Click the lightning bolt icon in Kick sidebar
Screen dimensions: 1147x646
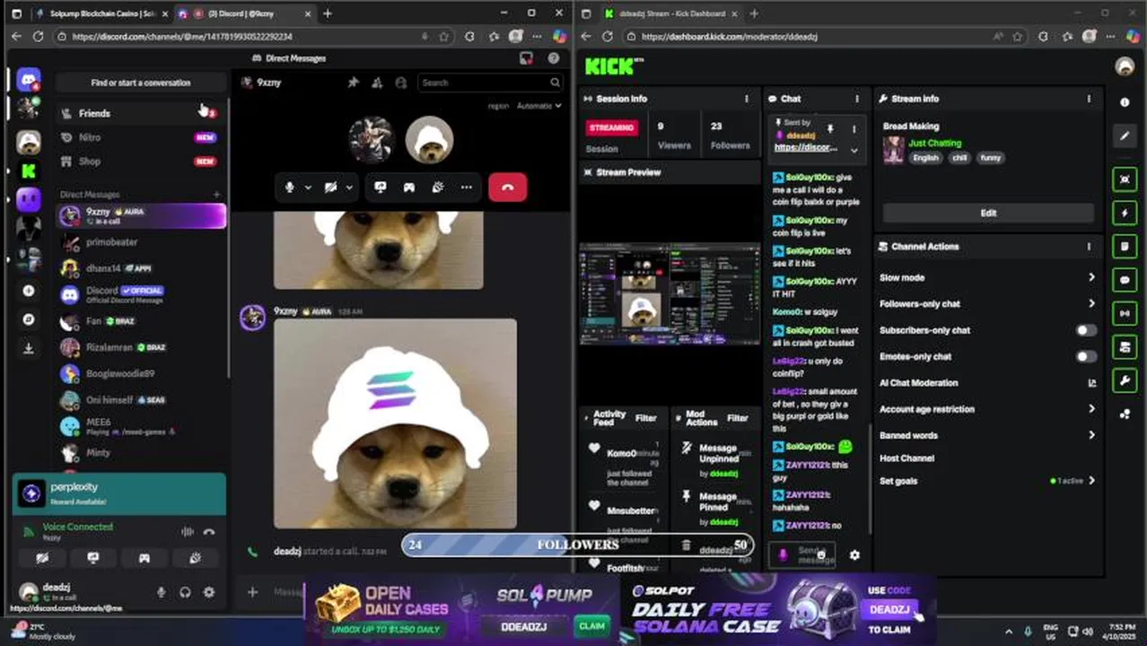[1125, 213]
